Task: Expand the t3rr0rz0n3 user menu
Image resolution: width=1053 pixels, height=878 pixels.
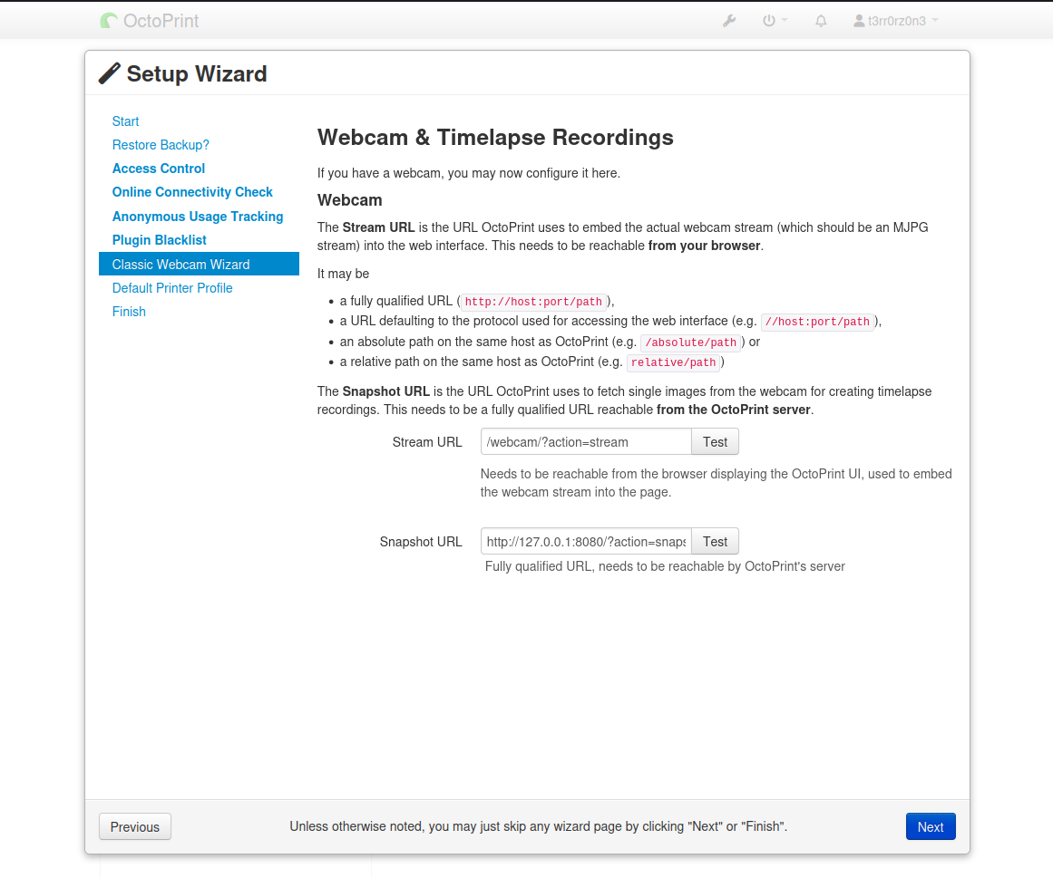Action: [x=895, y=21]
